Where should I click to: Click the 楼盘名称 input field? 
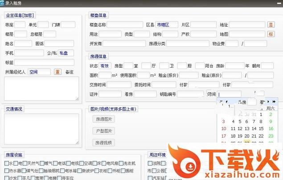125,25
